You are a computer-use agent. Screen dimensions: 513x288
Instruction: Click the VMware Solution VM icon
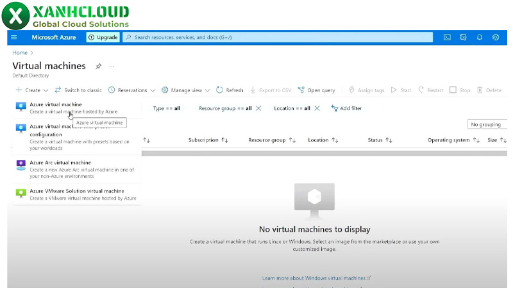click(x=21, y=193)
